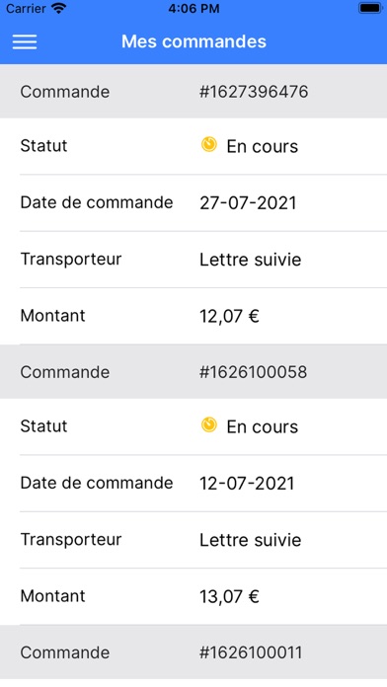Screen dimensions: 387x687
Task: Select the Mes commandes title
Action: [x=193, y=41]
